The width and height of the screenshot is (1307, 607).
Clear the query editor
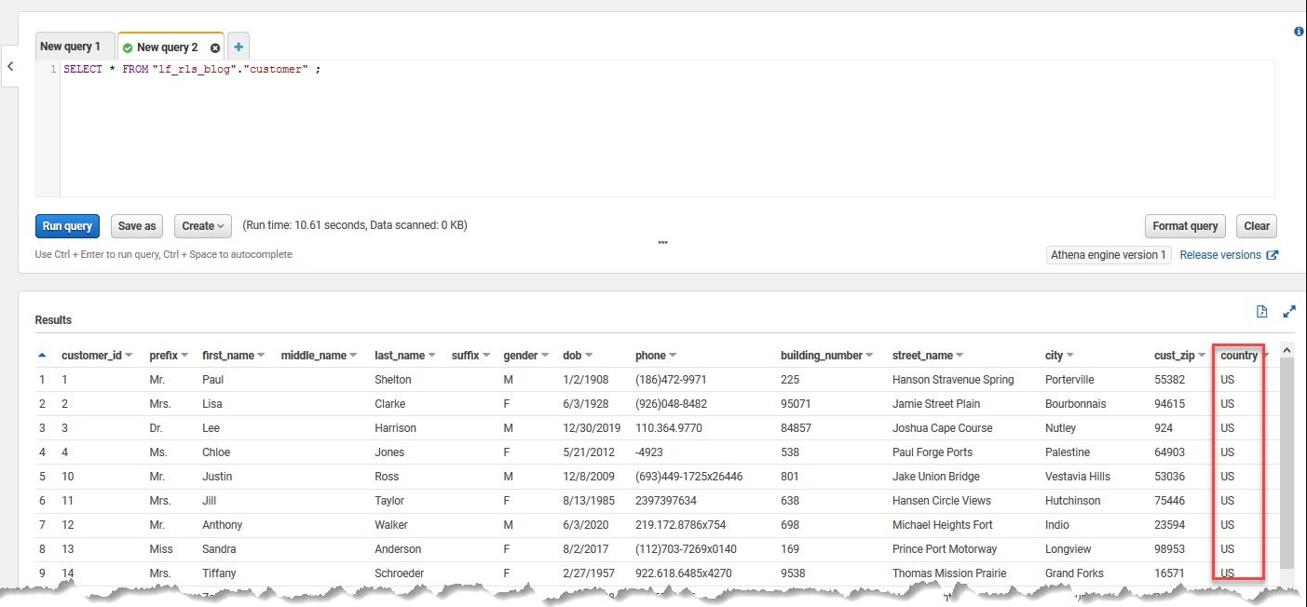1257,225
